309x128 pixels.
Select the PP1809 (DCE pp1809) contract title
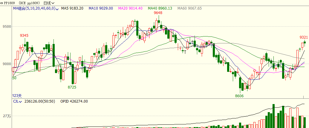pyautogui.click(x=22, y=3)
